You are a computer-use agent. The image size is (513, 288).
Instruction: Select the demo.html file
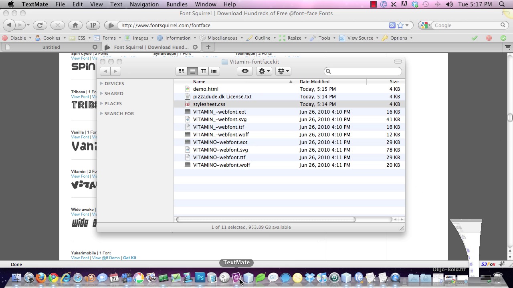pyautogui.click(x=289, y=89)
